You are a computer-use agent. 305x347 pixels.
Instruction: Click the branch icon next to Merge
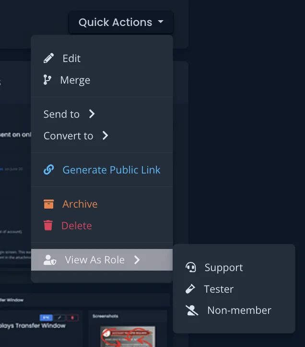tap(47, 80)
